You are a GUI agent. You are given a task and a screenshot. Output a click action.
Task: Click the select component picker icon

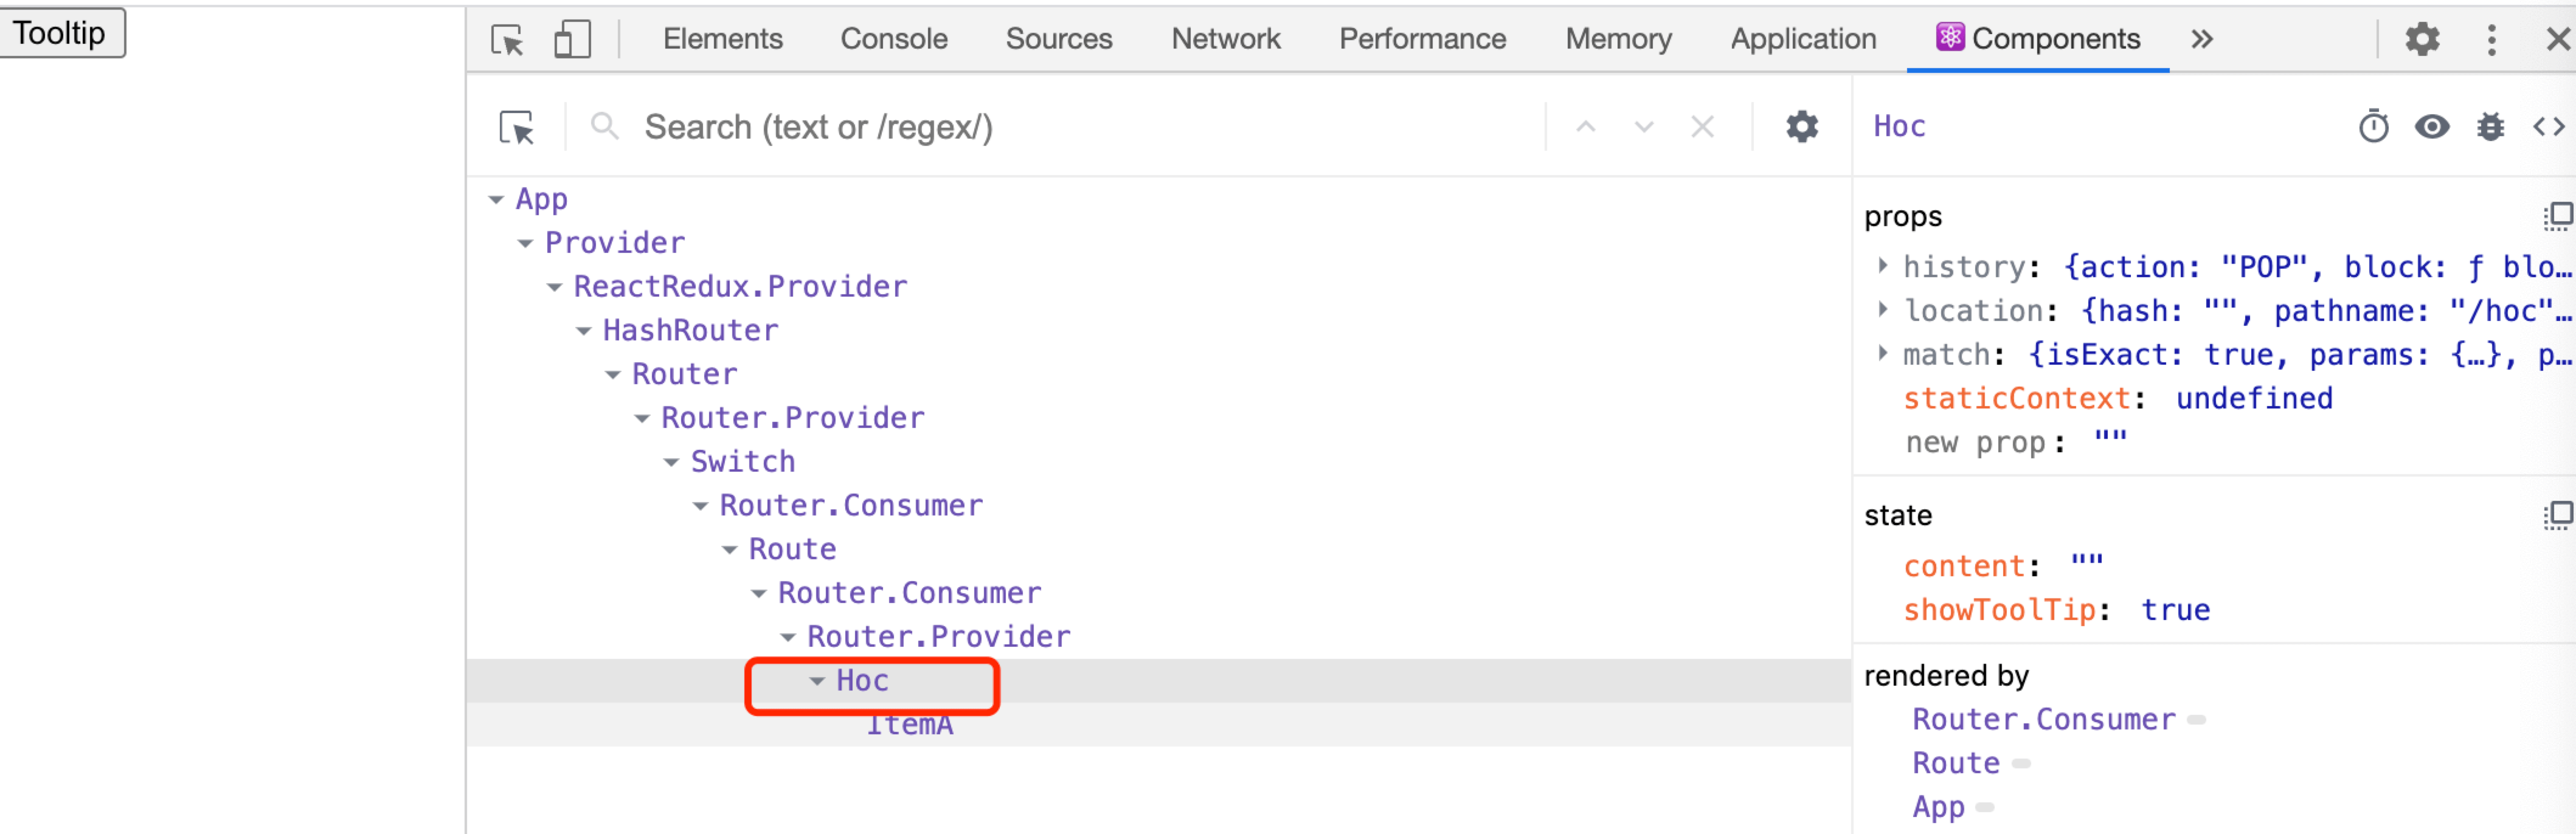coord(517,128)
